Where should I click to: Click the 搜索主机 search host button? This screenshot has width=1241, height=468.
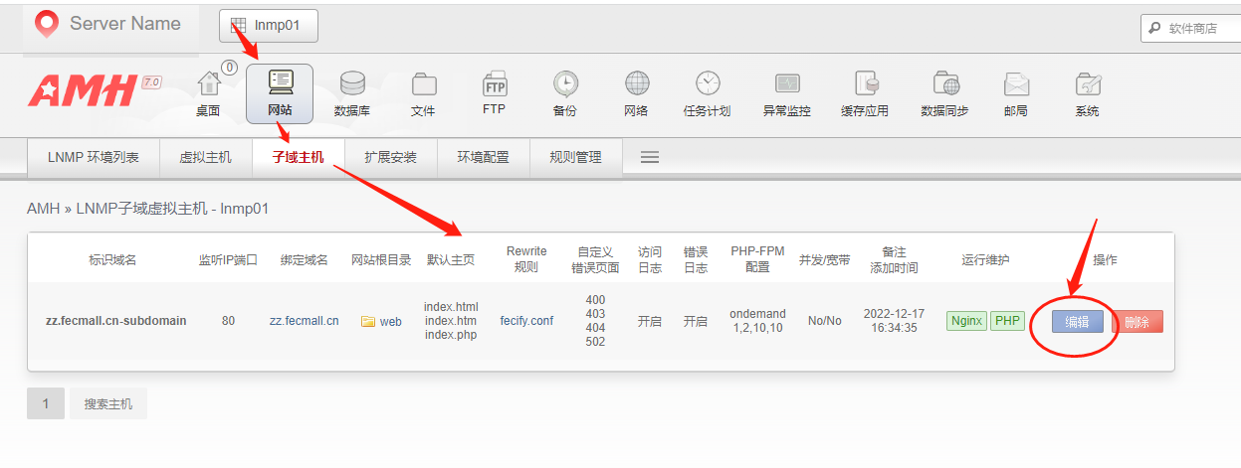(x=108, y=403)
